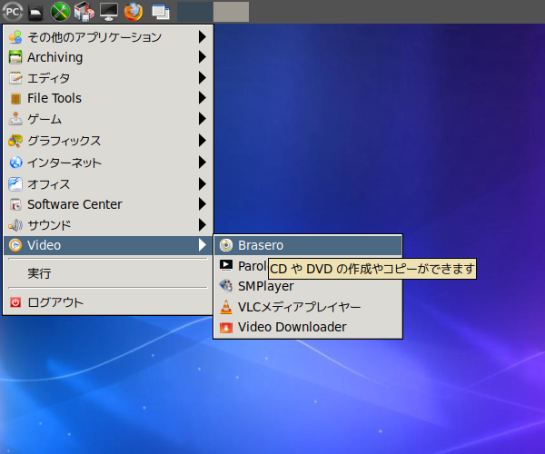545x454 pixels.
Task: Launch VLCメディアプレイヤー
Action: [x=308, y=307]
